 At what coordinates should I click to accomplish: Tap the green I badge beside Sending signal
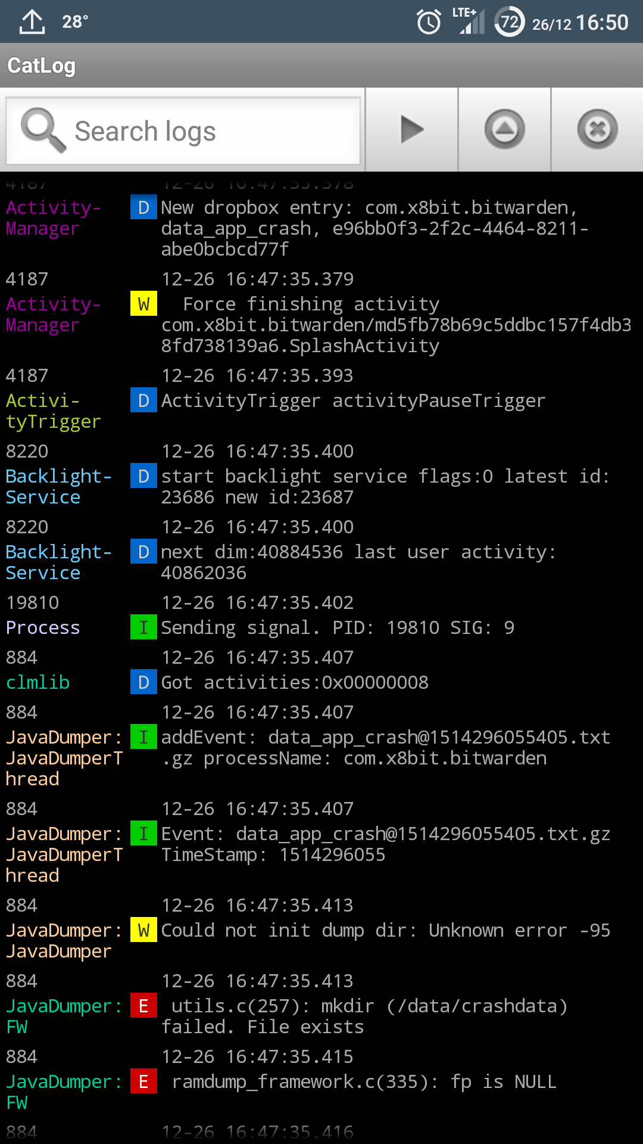tap(143, 627)
